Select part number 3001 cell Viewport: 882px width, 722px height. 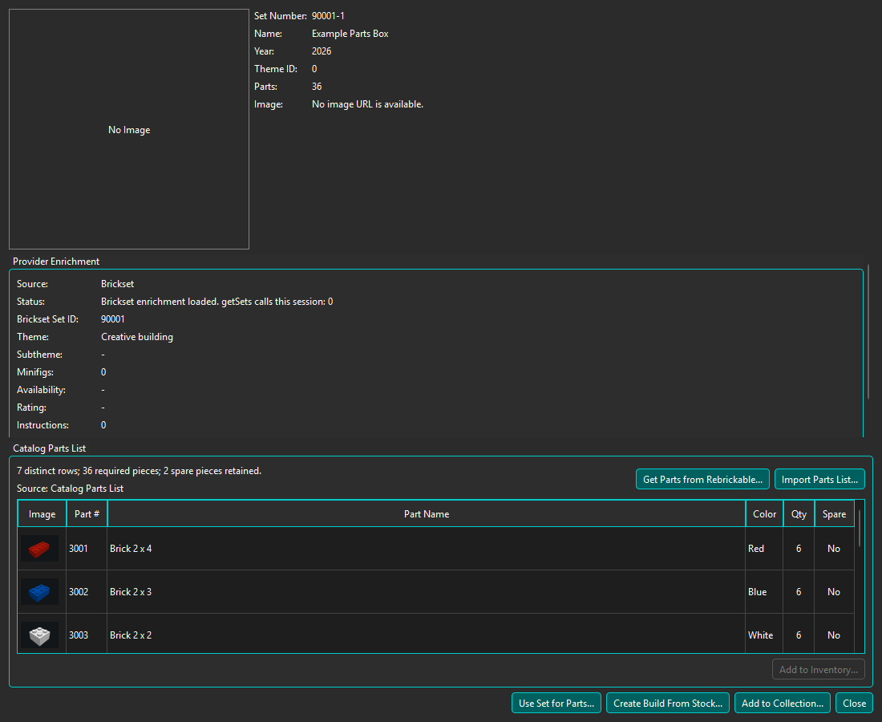[x=87, y=549]
